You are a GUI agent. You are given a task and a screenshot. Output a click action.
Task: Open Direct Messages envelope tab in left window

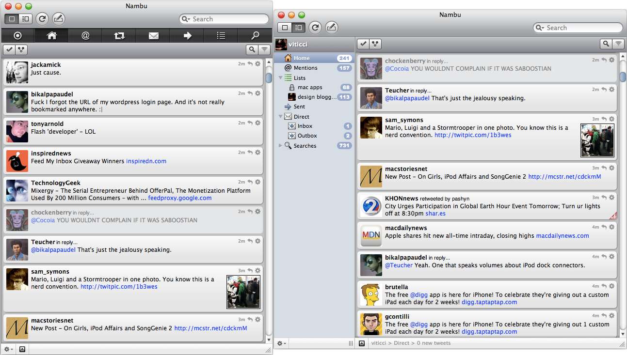[153, 35]
